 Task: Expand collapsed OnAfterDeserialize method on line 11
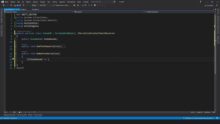coord(16,46)
